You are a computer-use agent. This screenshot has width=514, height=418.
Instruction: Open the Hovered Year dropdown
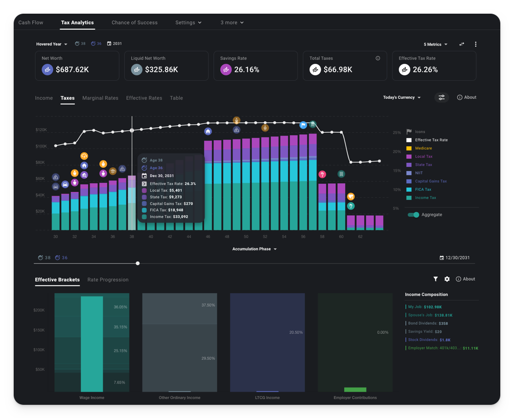point(52,44)
